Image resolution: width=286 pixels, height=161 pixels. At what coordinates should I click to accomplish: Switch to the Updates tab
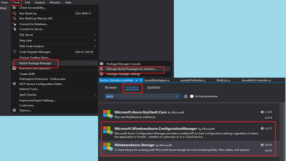click(153, 88)
